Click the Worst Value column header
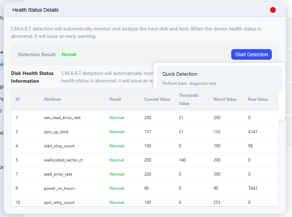292x217 pixels. click(225, 99)
